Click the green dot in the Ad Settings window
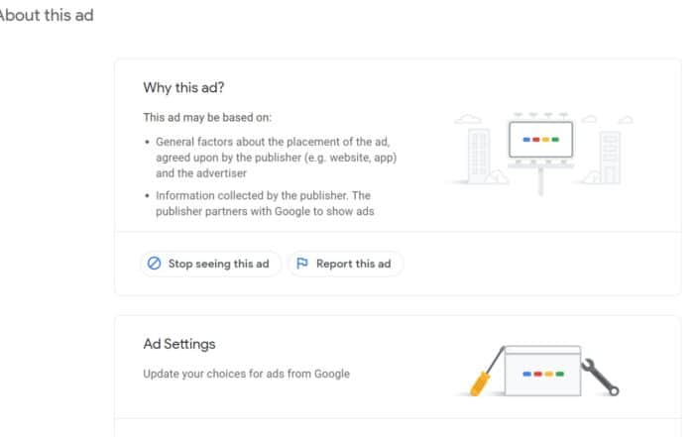Image resolution: width=694 pixels, height=437 pixels. [x=561, y=376]
